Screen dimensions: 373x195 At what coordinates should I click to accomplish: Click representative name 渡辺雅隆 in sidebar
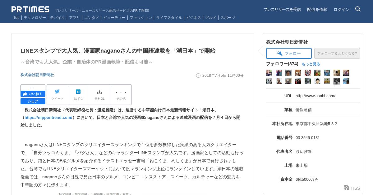coord(304,151)
